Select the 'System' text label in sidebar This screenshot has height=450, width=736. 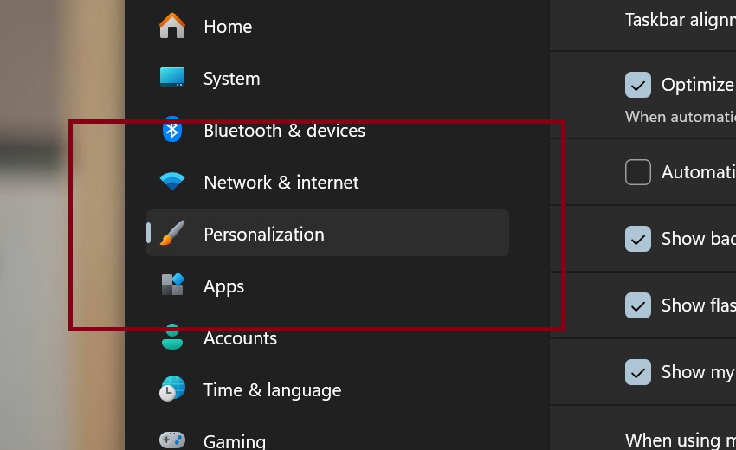click(231, 79)
